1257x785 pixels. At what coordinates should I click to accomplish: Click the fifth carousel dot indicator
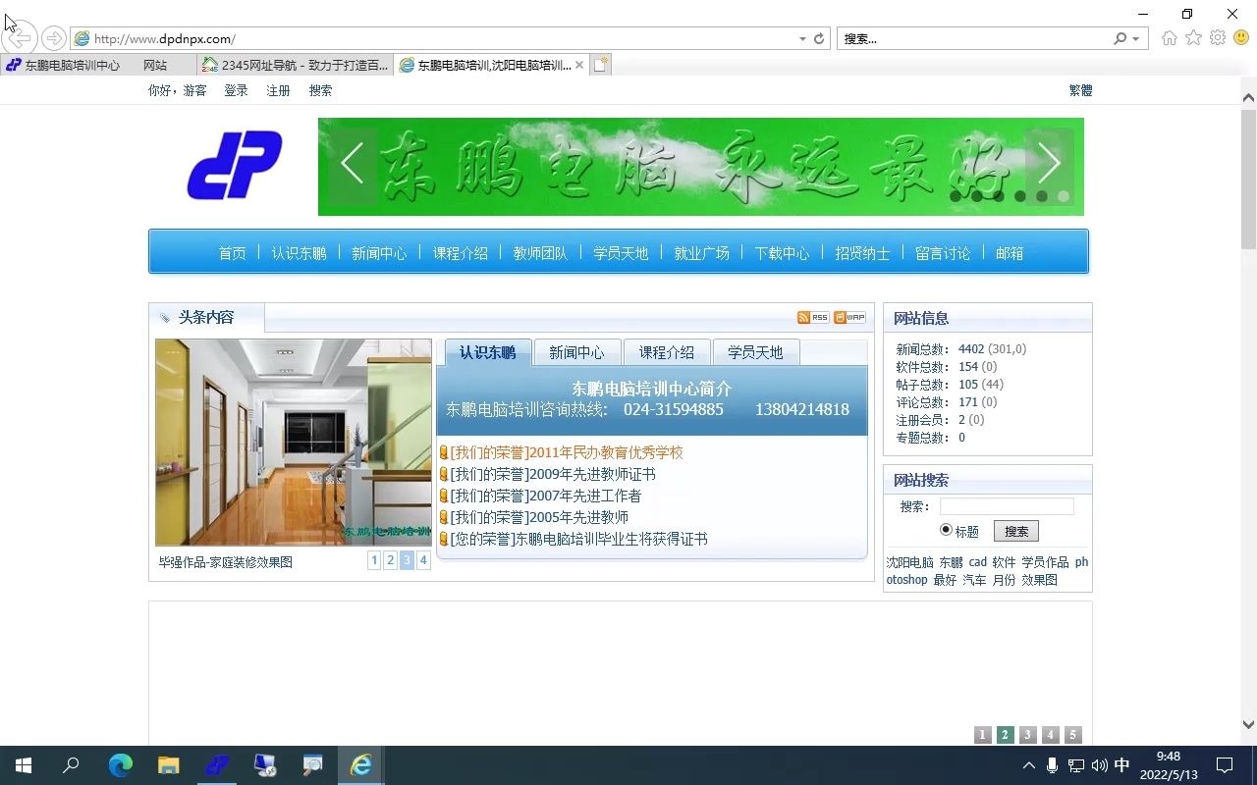1042,197
